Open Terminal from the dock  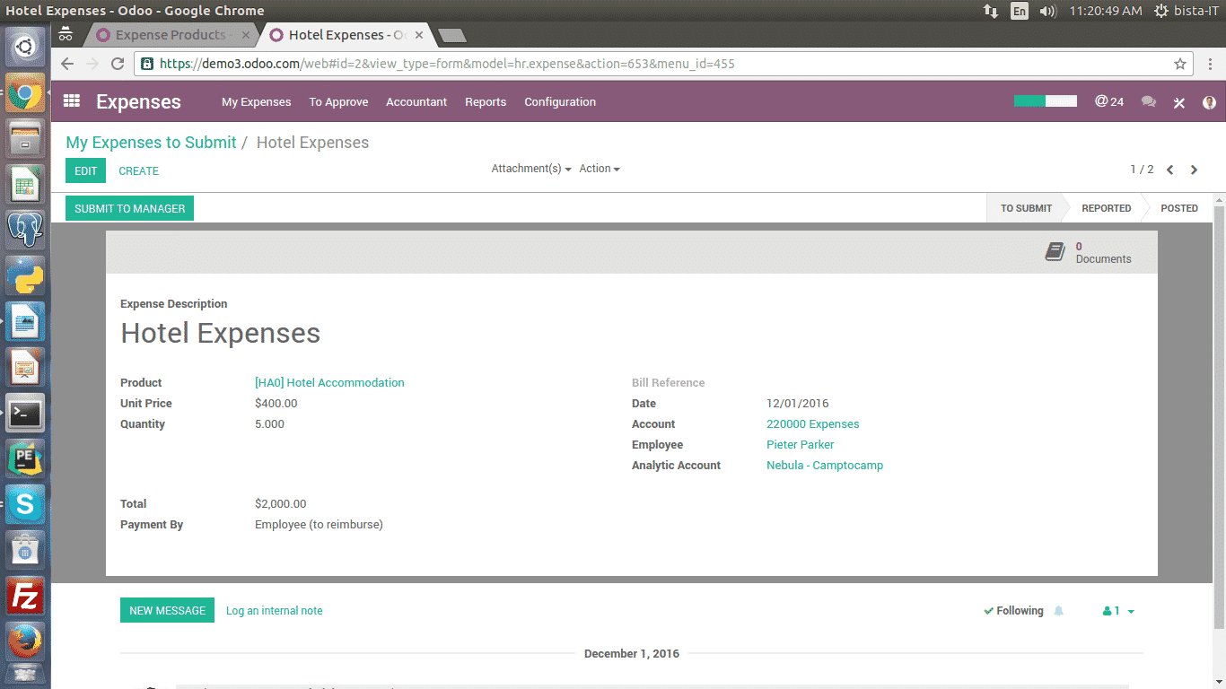25,414
